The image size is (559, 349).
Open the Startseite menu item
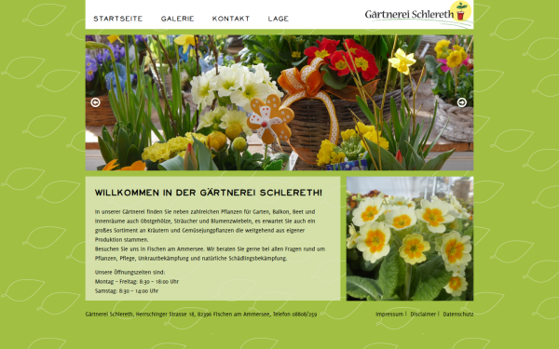tap(118, 19)
